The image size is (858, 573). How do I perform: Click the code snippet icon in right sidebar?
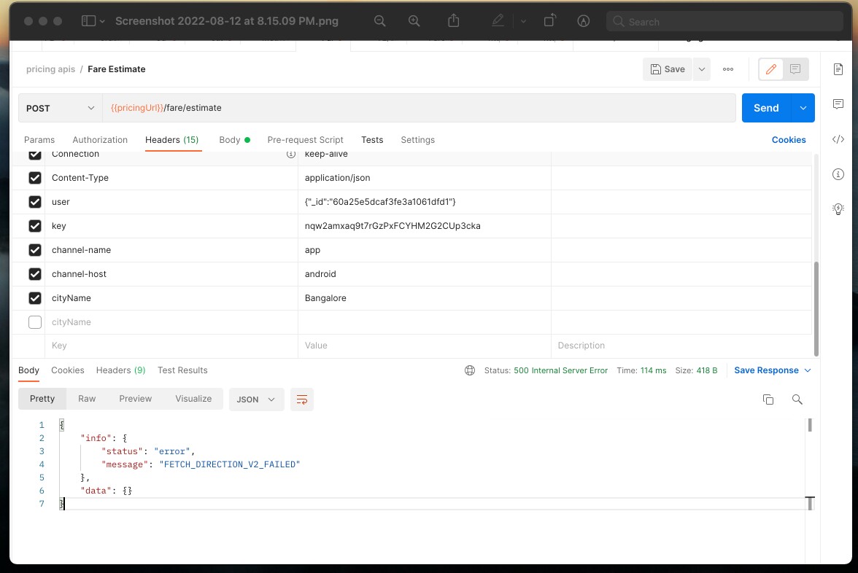pyautogui.click(x=838, y=139)
